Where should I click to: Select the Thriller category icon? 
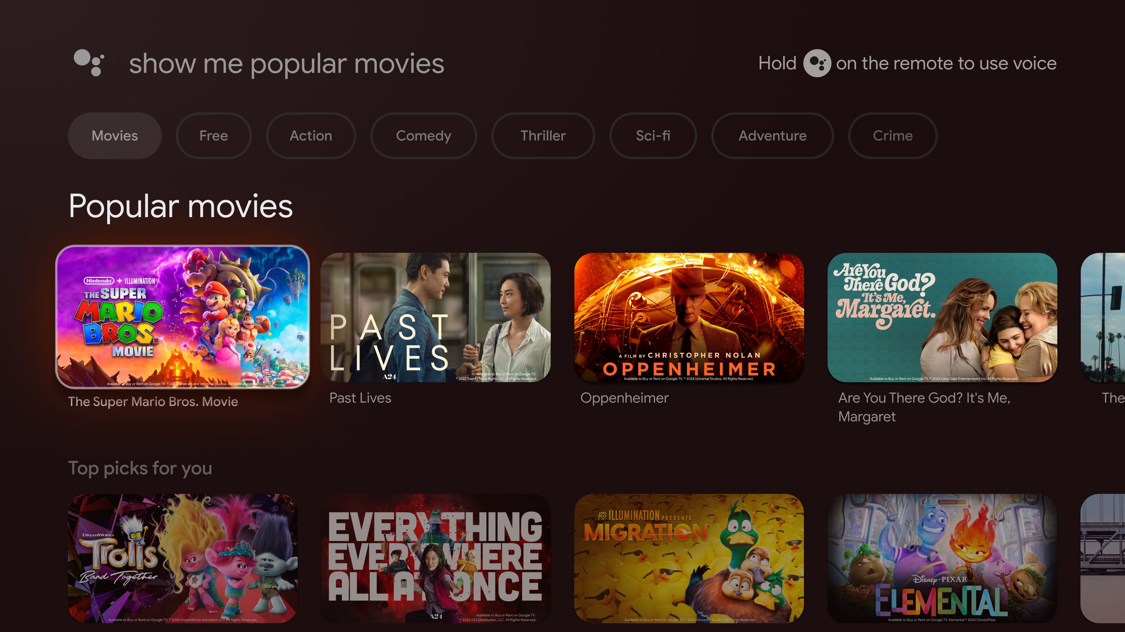[542, 135]
